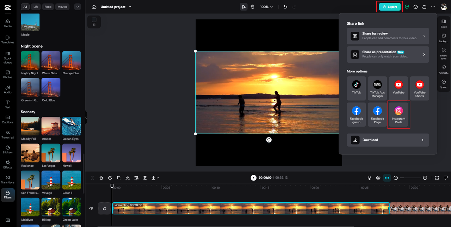This screenshot has width=451, height=227.
Task: Switch to the Food filter category
Action: pos(48,6)
